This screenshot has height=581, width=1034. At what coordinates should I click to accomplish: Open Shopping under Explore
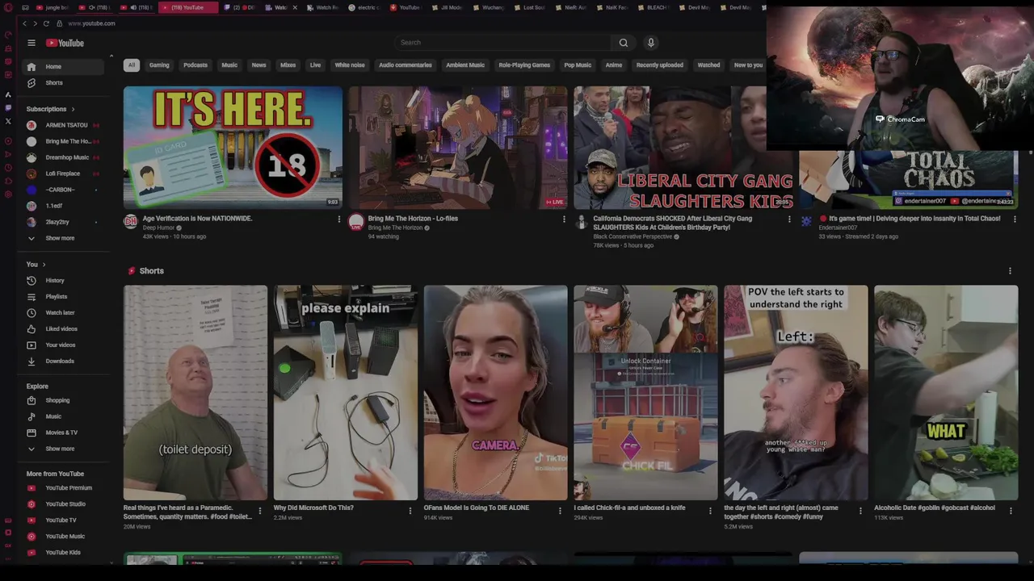(62, 400)
